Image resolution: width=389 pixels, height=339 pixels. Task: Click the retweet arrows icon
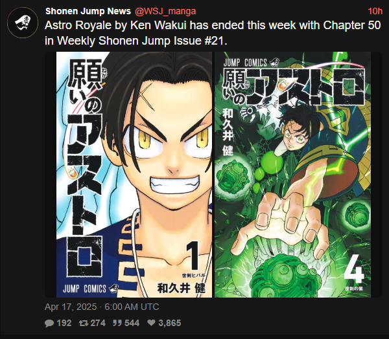click(83, 323)
